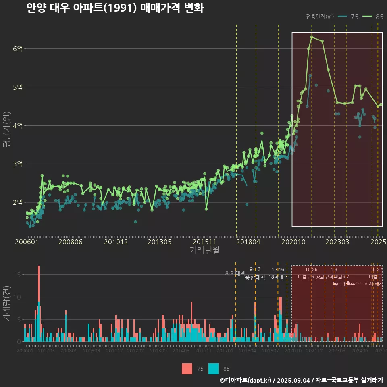Click the 85 line marker in top legend
The image size is (387, 387).
tap(368, 17)
